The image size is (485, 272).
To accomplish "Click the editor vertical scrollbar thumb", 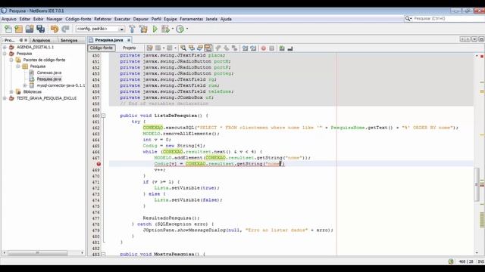I will 477,184.
